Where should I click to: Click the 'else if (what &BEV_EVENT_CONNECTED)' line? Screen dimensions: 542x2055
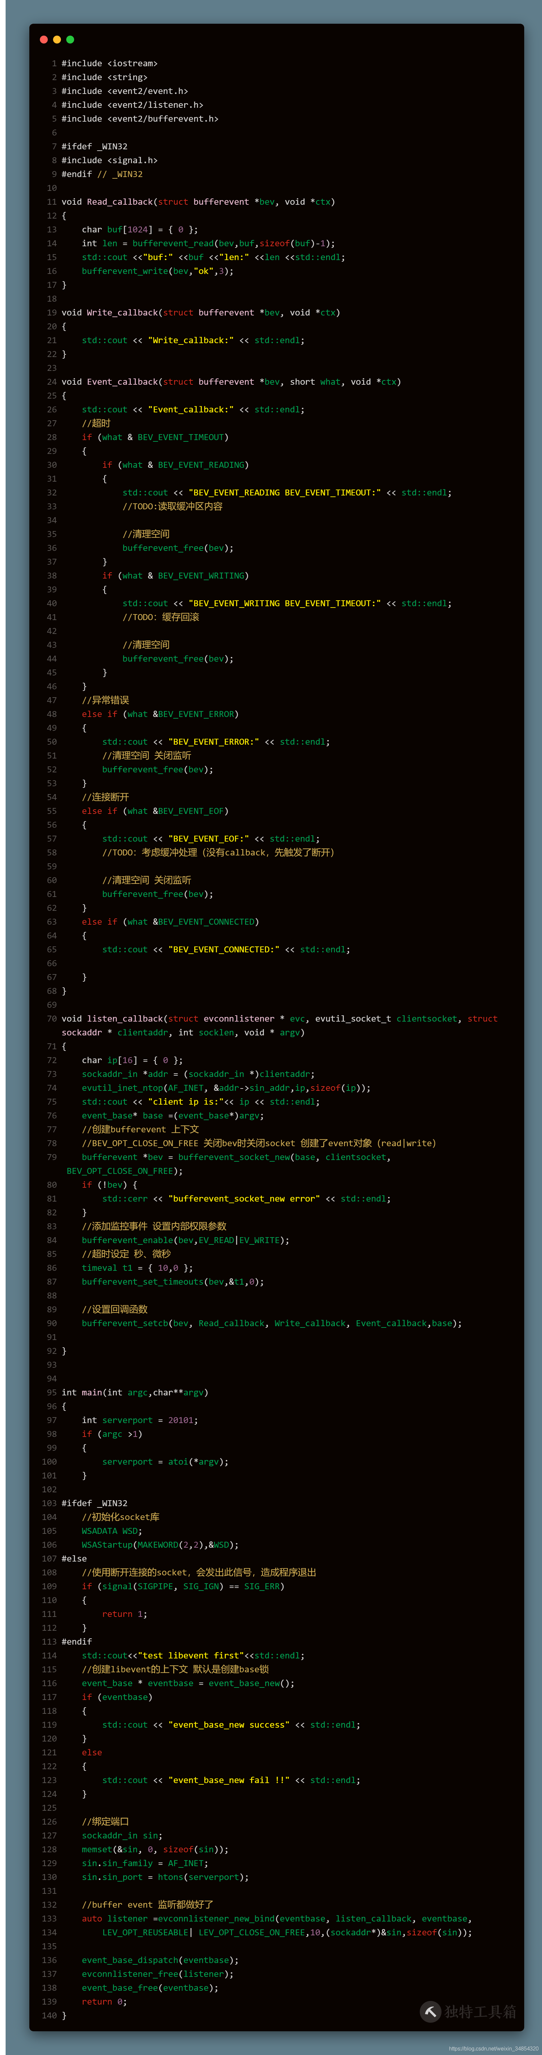171,922
